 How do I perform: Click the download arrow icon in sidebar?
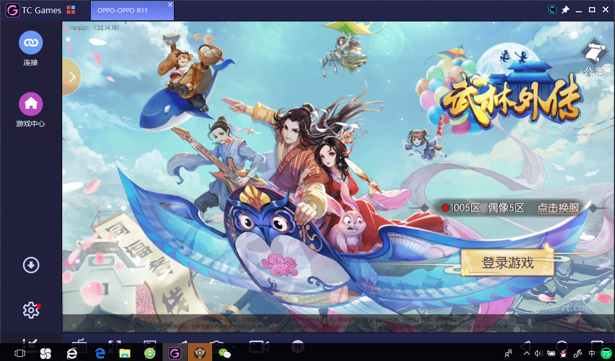[31, 265]
